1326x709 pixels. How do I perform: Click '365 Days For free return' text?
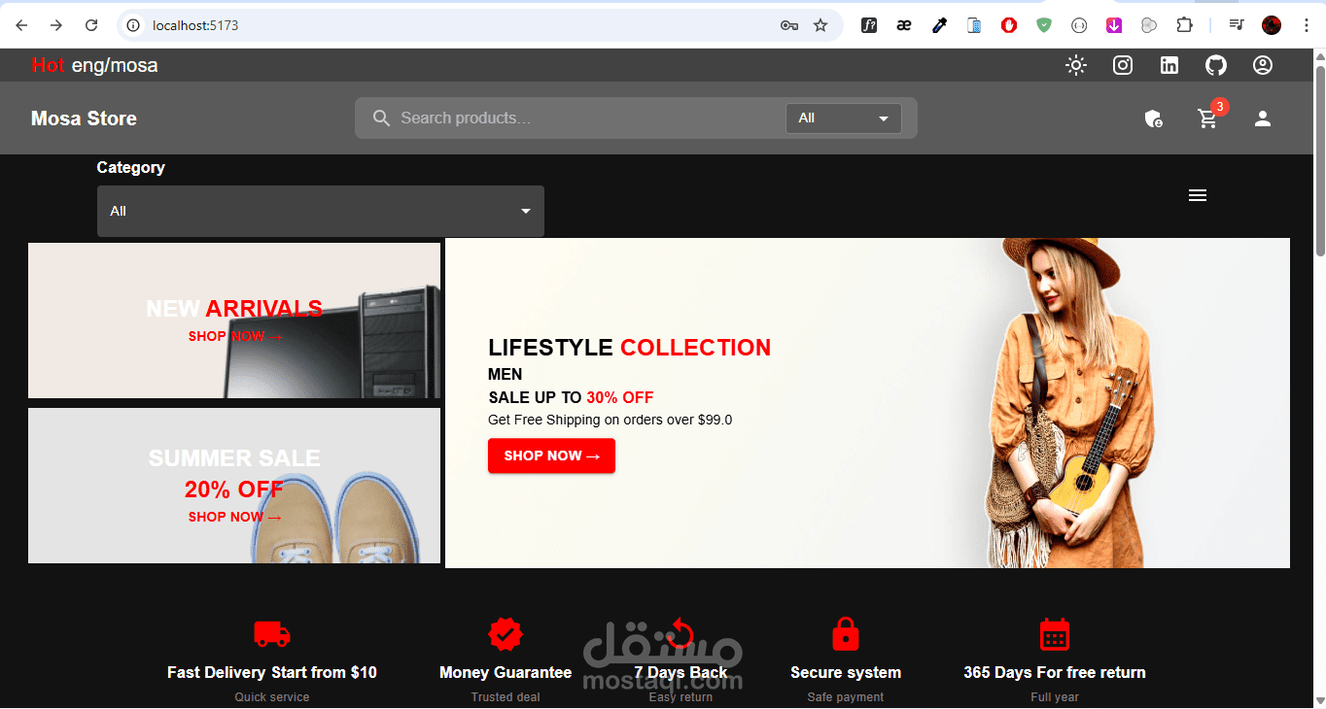(x=1055, y=672)
